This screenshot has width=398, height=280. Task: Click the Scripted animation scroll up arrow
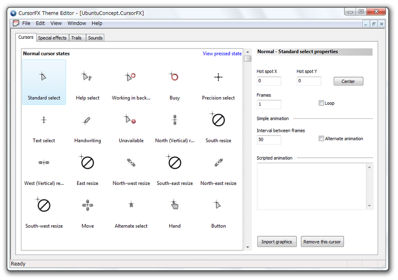pos(370,167)
